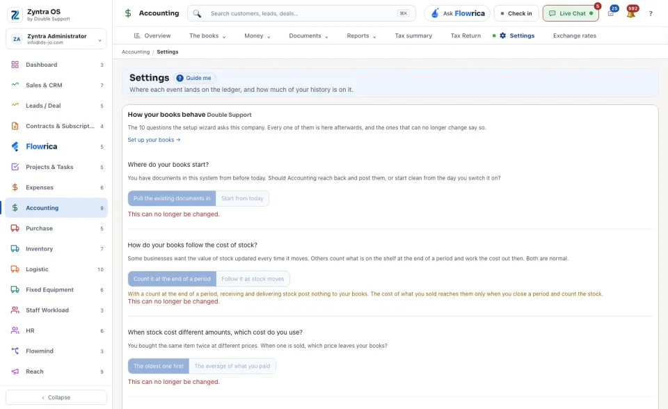Image resolution: width=668 pixels, height=409 pixels.
Task: Select 'Follow it as stock moves' option
Action: click(253, 279)
